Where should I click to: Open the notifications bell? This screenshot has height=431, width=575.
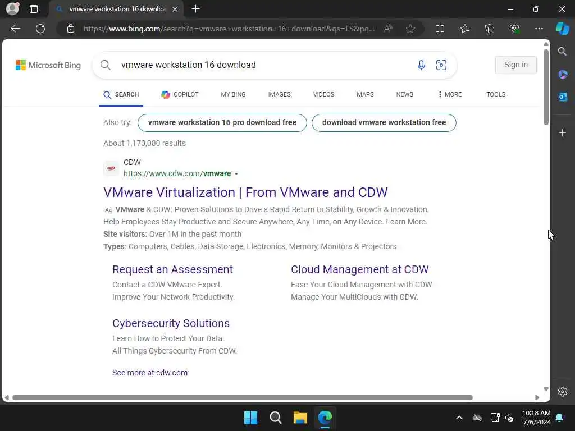point(560,418)
